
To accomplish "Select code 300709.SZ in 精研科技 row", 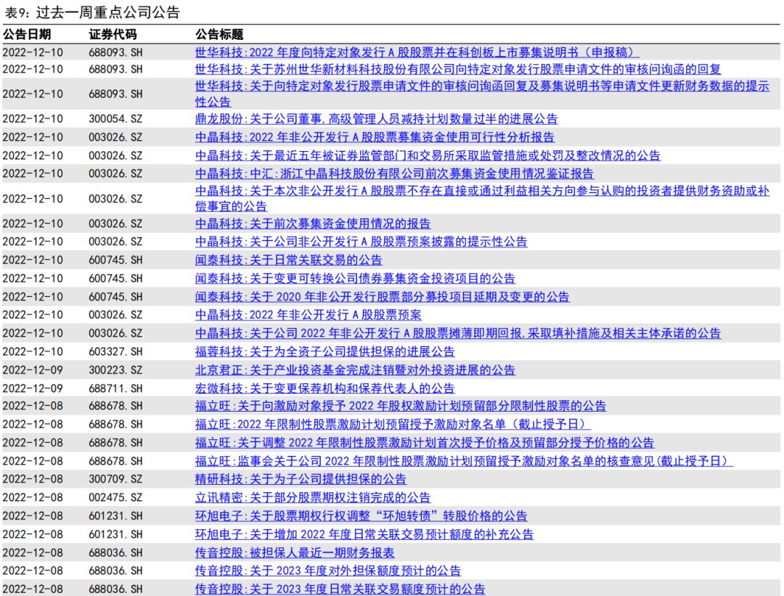I will (x=115, y=479).
